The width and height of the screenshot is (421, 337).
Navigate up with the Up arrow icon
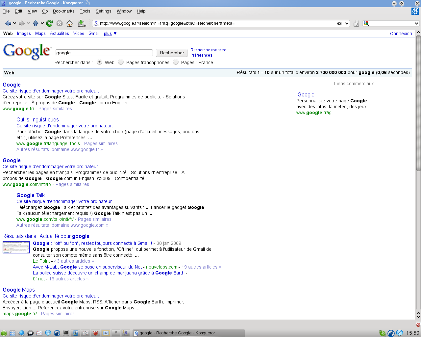click(x=36, y=23)
